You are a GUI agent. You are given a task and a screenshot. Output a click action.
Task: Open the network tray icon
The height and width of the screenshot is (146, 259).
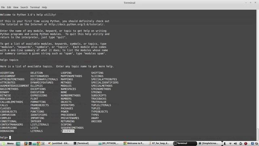[x=230, y=144]
